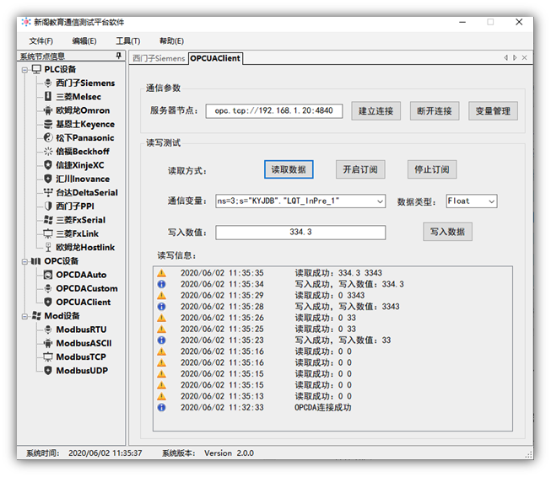
Task: Click the ModbusTCP monitor icon
Action: pos(48,356)
